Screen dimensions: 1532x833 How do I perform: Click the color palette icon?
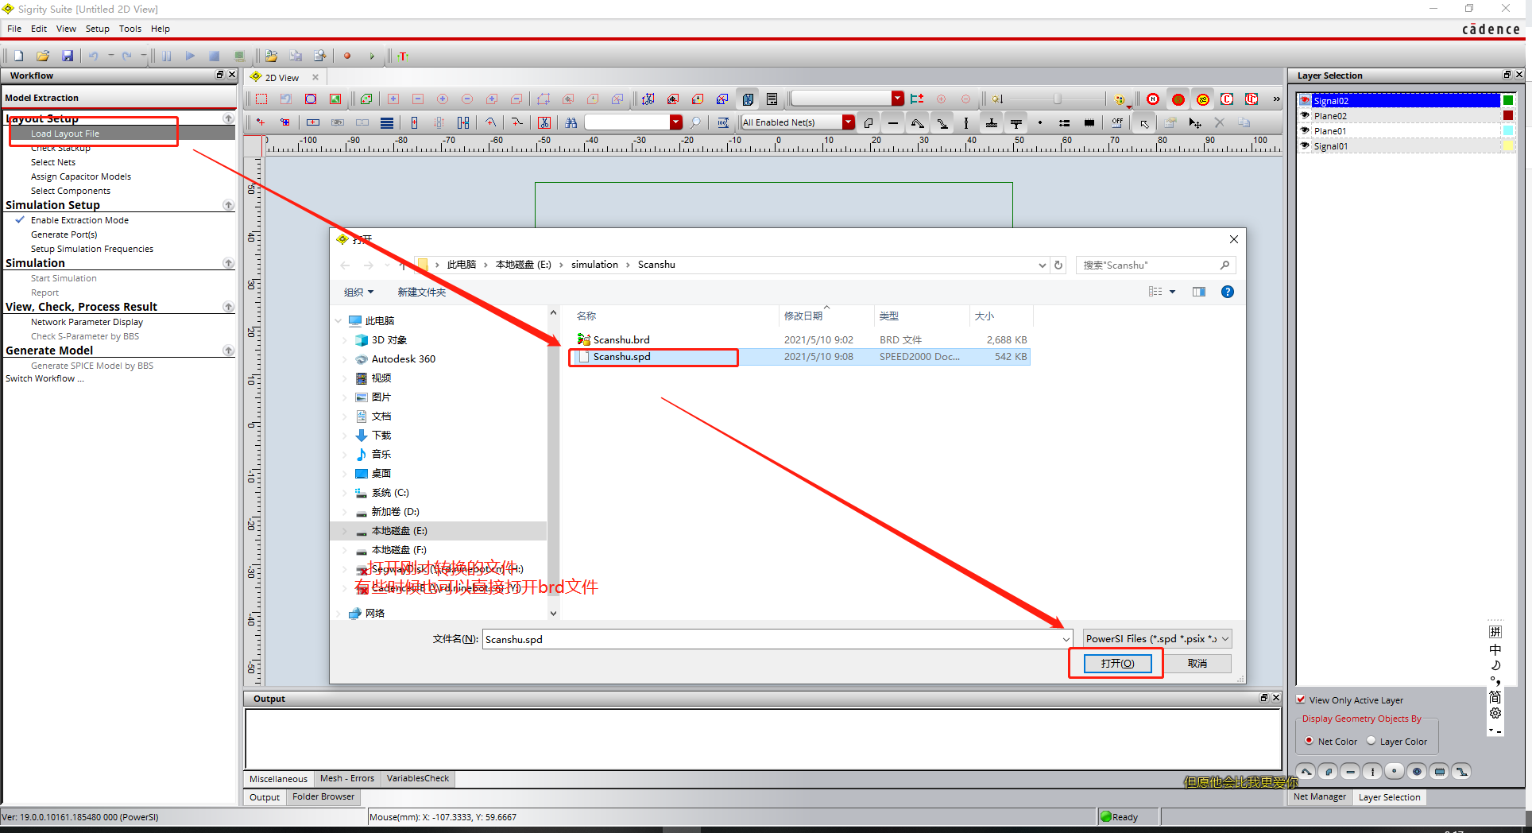pyautogui.click(x=1120, y=99)
